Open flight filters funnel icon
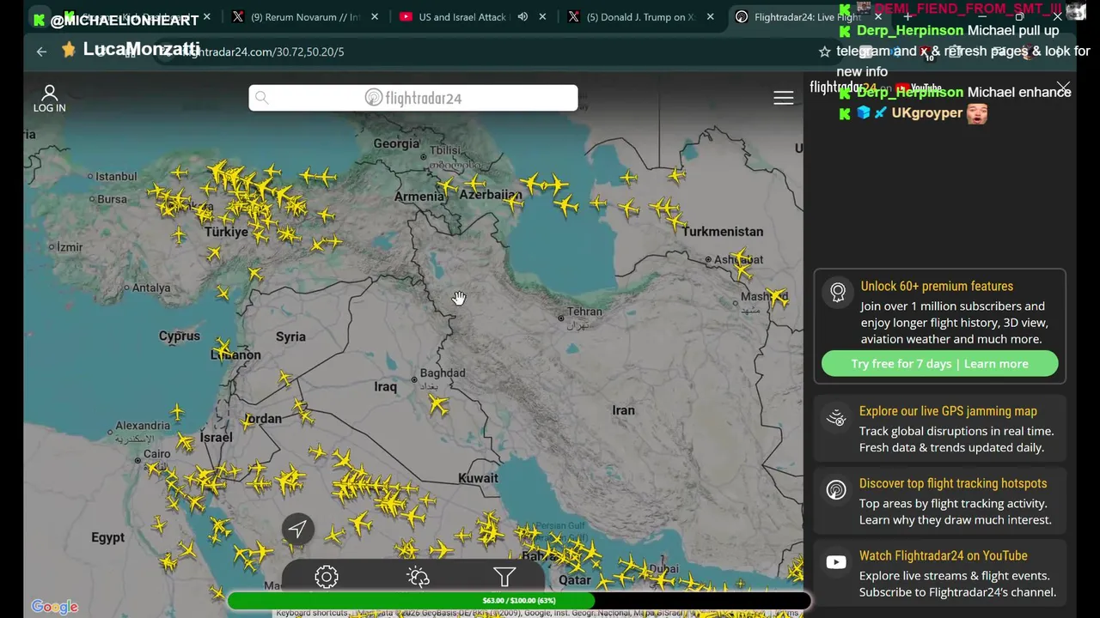The width and height of the screenshot is (1100, 618). coord(504,577)
